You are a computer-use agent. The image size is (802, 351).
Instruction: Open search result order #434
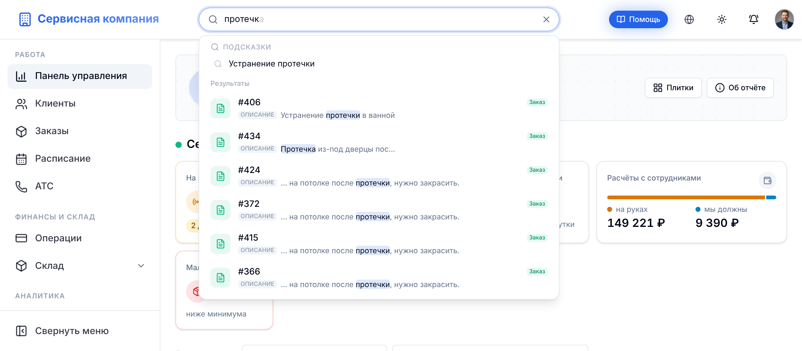click(379, 142)
